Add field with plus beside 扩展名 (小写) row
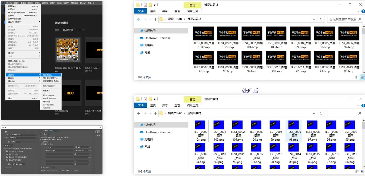The width and height of the screenshot is (365, 176). pyautogui.click(x=91, y=151)
